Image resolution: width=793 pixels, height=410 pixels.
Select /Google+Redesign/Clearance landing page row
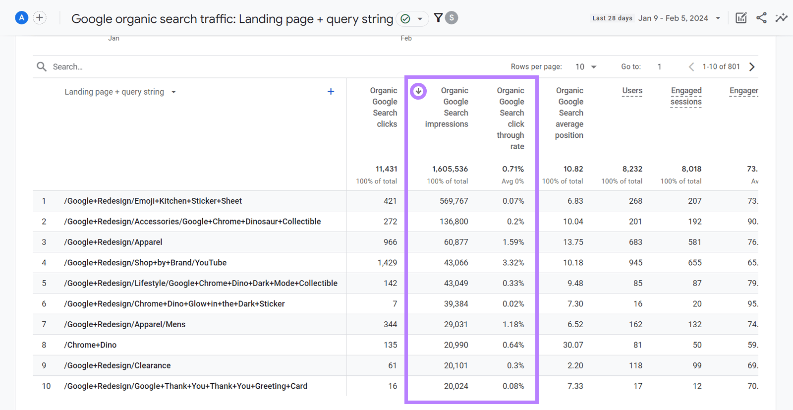click(117, 365)
